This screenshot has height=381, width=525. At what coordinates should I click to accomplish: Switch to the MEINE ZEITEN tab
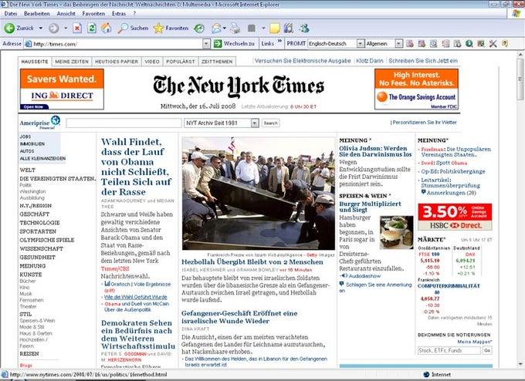[72, 62]
